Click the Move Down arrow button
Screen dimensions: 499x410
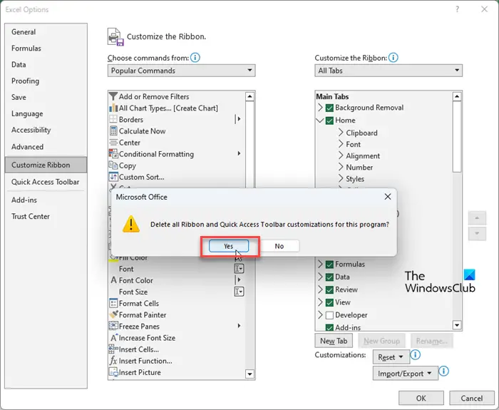(x=477, y=234)
